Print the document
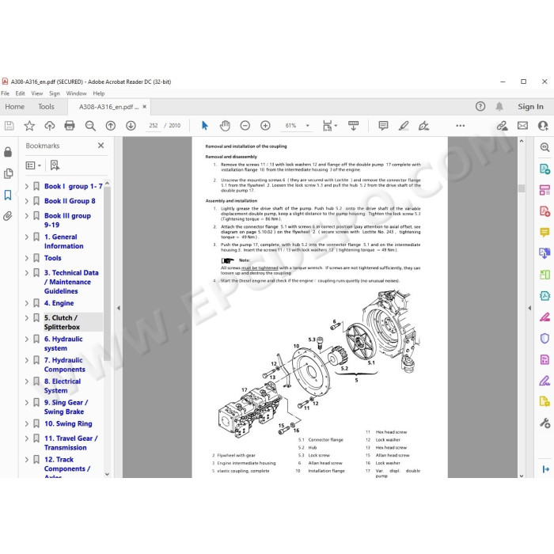554x554 pixels. coord(70,125)
